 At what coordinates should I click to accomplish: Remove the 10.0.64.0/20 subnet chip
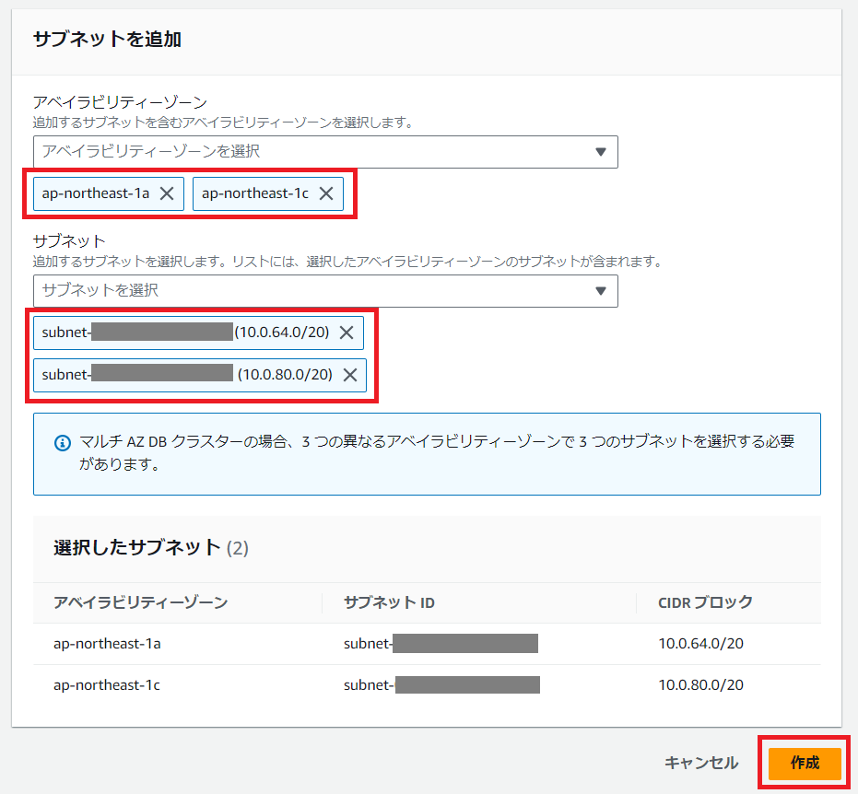tap(347, 333)
